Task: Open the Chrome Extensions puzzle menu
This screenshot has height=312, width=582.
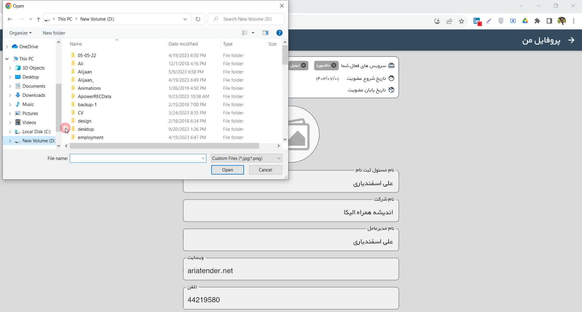Action: pyautogui.click(x=537, y=21)
